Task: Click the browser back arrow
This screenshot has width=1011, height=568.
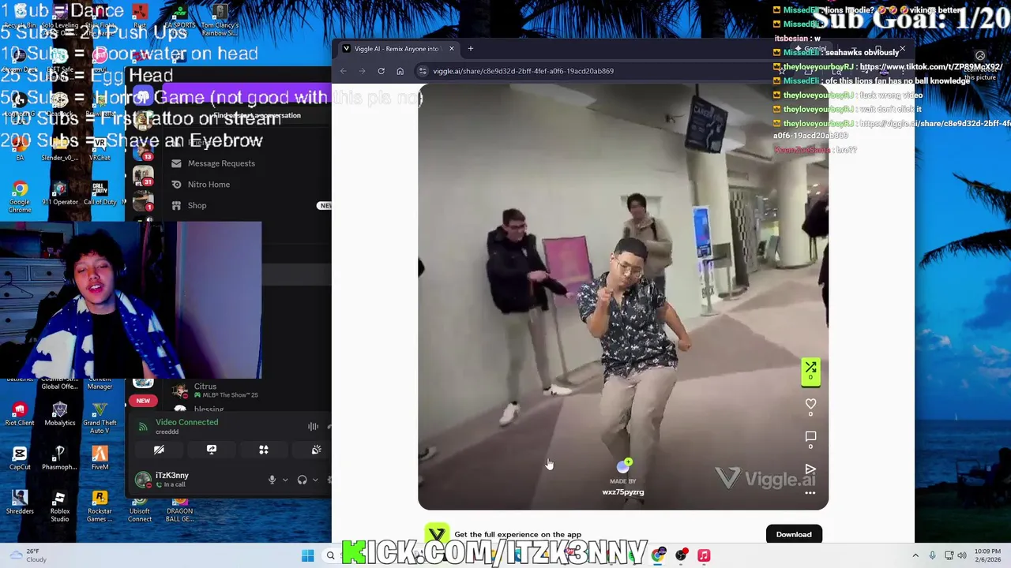Action: pos(343,71)
